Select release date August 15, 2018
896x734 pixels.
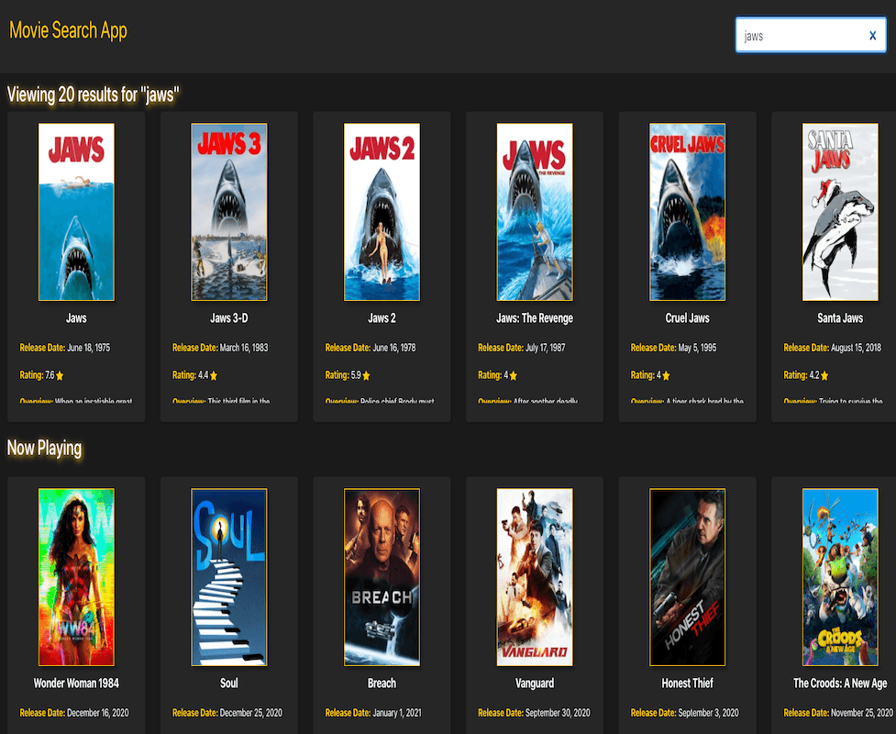point(856,348)
